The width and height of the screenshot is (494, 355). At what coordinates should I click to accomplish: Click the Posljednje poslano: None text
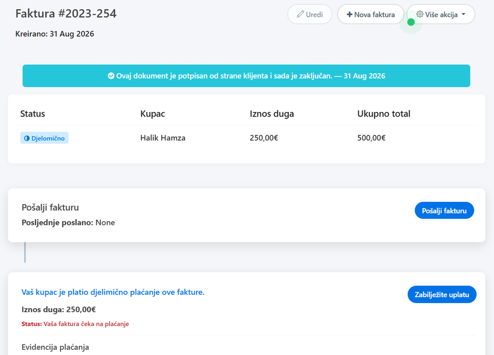[x=69, y=223]
